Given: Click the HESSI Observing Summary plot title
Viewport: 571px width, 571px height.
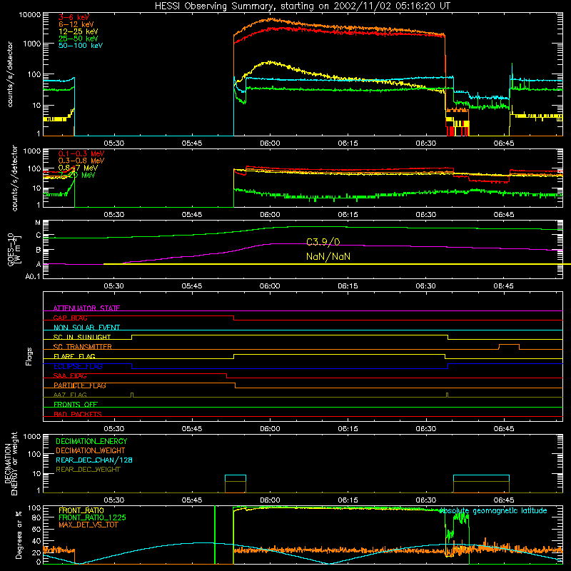Looking at the screenshot, I should (302, 6).
